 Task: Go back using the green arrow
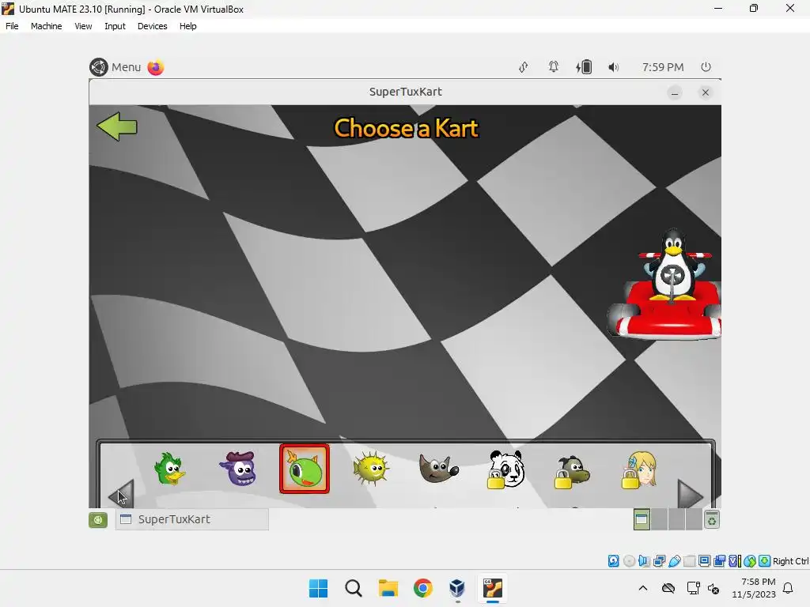(117, 126)
